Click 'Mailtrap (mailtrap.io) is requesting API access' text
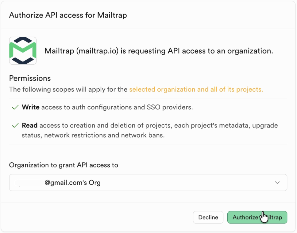This screenshot has height=233, width=297. pyautogui.click(x=159, y=51)
